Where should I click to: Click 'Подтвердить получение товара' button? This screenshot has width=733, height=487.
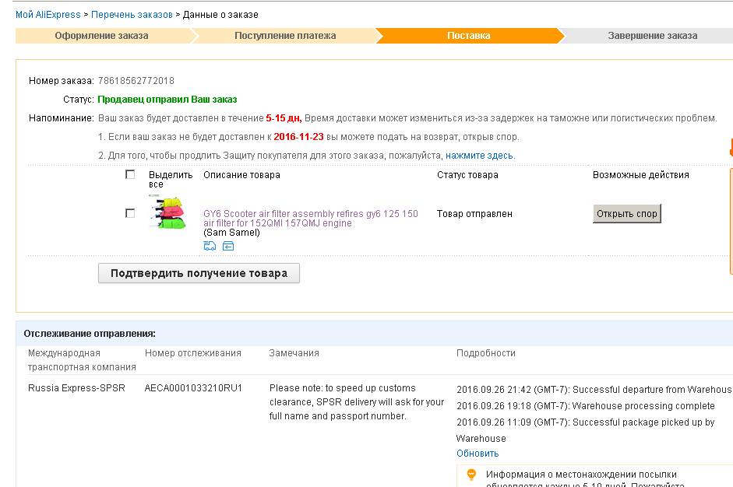pyautogui.click(x=199, y=273)
